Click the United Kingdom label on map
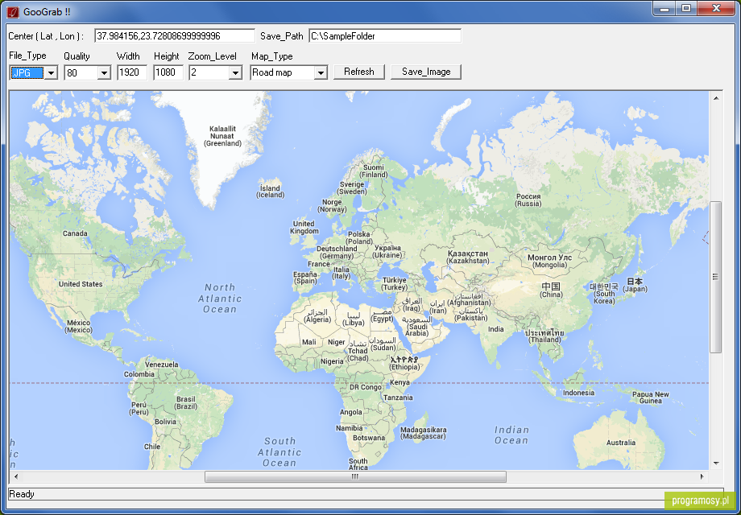 pyautogui.click(x=304, y=228)
